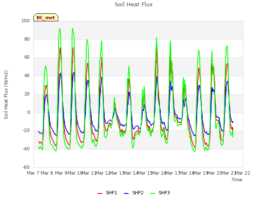Click the 0 y-axis tick label
Viewport: 268px width, 201px height.
[x=28, y=113]
